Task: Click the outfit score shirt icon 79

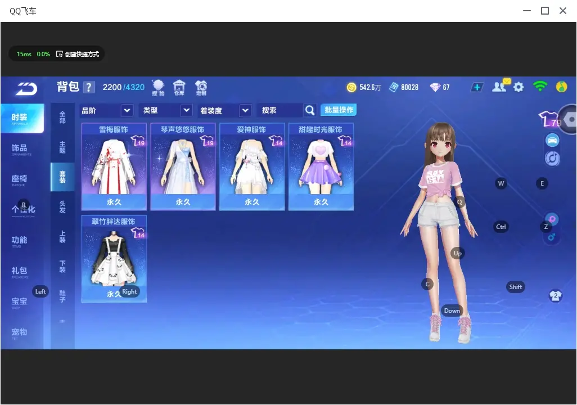Action: coord(549,119)
